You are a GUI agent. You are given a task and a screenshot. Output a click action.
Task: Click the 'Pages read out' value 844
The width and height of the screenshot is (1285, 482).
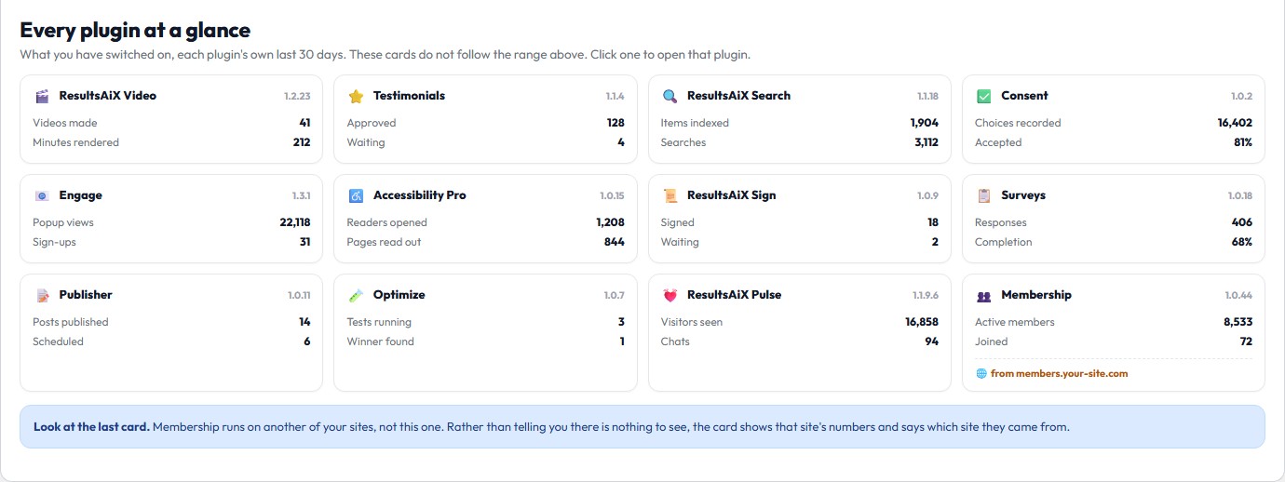pyautogui.click(x=615, y=242)
